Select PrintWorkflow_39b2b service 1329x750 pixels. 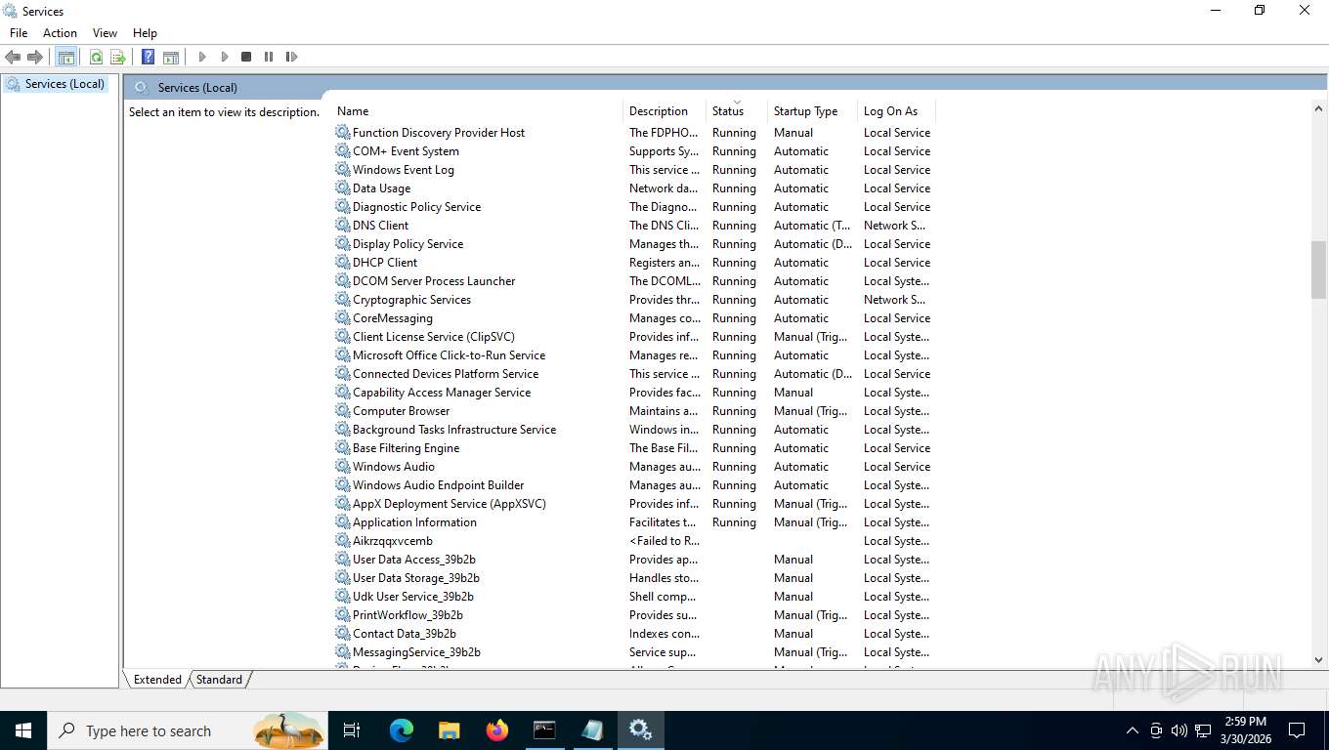point(633,615)
